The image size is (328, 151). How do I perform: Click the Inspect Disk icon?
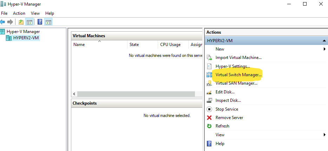(209, 100)
